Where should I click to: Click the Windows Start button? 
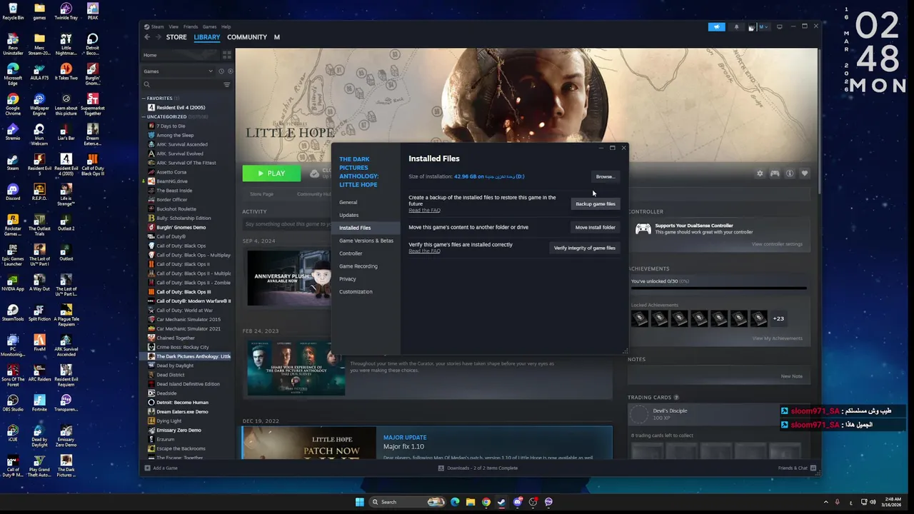[x=360, y=502]
